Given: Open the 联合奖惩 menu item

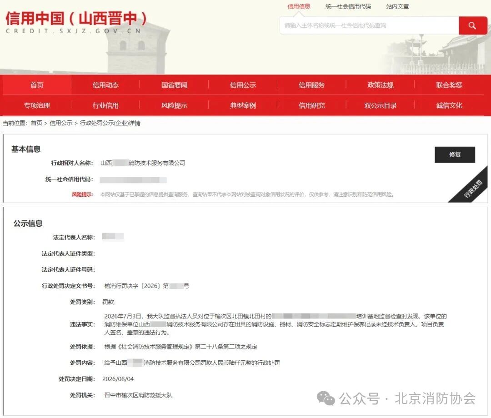Looking at the screenshot, I should click(449, 85).
